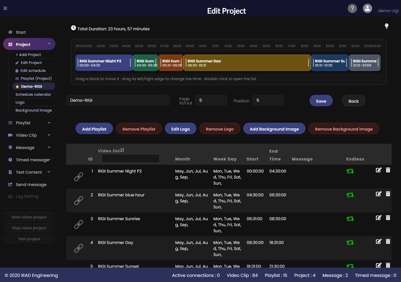Click link icon for RIGI Summer Day
Viewport: 401px width, 282px height.
[78, 248]
